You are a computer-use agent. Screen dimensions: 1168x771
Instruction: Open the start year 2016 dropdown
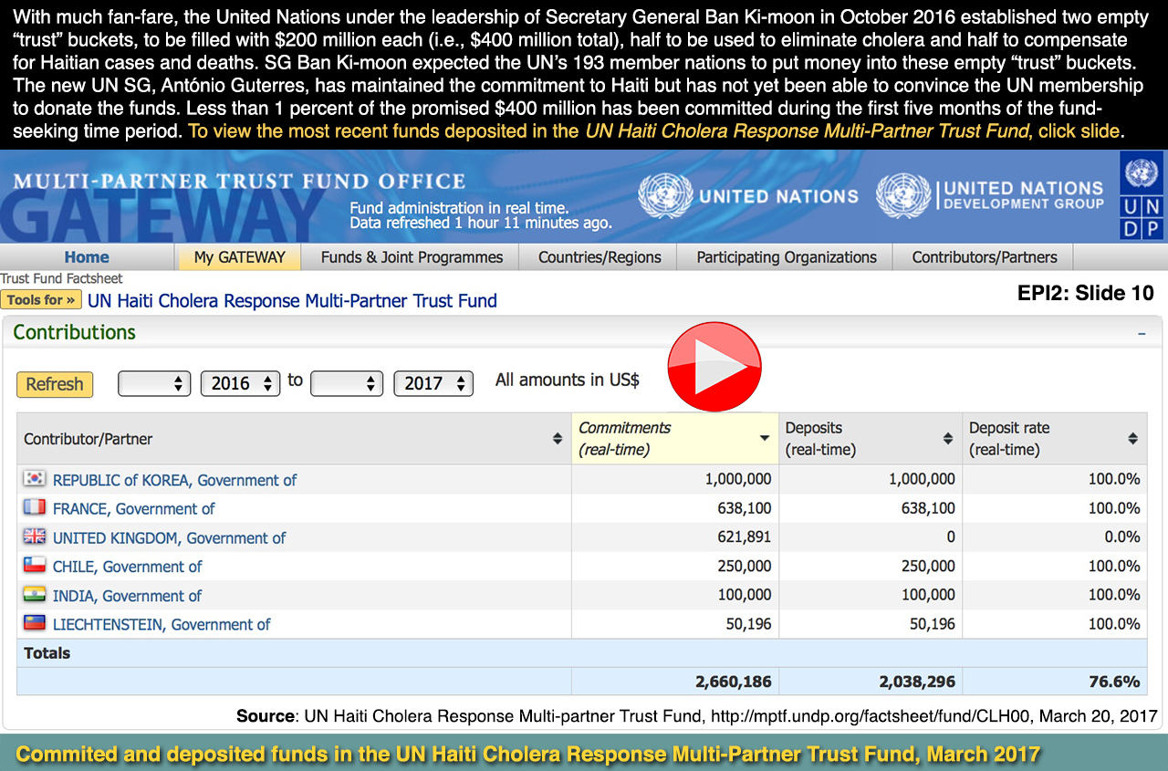240,383
